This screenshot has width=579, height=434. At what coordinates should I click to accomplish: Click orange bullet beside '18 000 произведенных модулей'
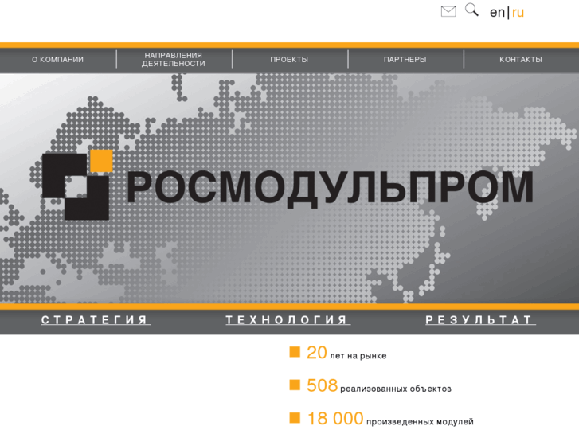click(x=295, y=418)
